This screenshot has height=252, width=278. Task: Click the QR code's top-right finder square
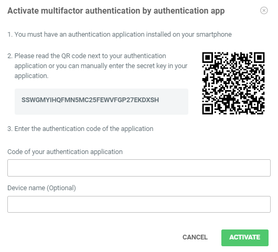click(259, 58)
